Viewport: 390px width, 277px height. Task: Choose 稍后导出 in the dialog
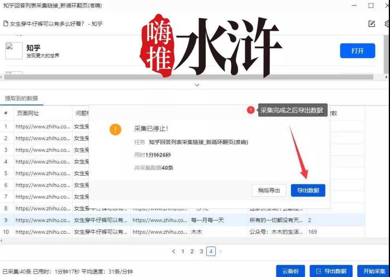269,191
